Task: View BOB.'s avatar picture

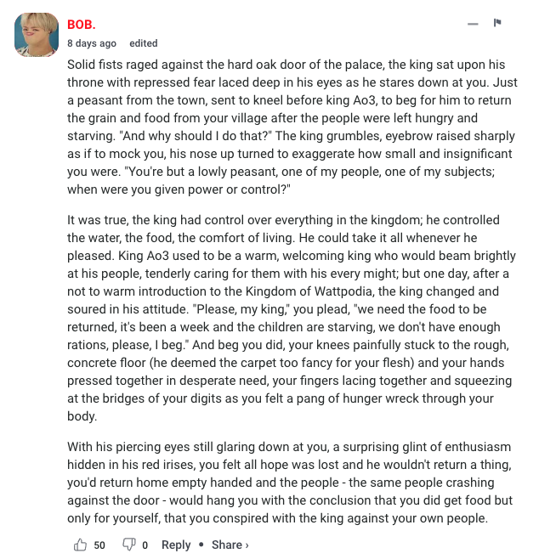Action: pos(37,35)
